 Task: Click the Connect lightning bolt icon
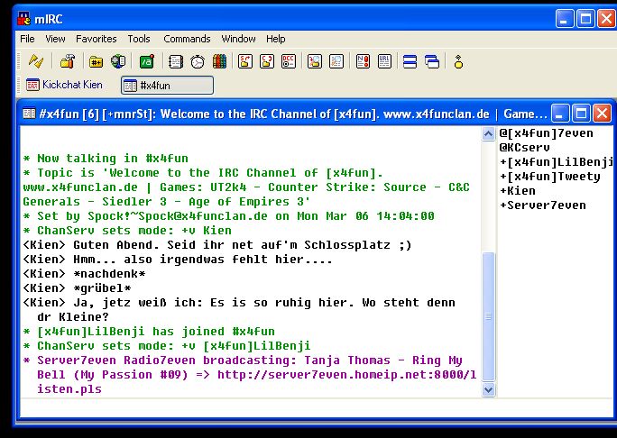tap(35, 61)
